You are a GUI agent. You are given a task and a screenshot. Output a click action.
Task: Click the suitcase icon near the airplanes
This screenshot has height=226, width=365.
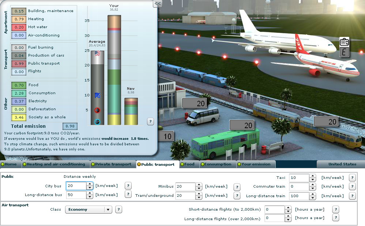click(344, 42)
